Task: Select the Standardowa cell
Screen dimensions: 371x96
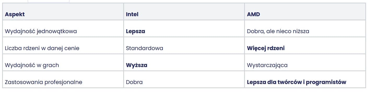Action: [184, 48]
